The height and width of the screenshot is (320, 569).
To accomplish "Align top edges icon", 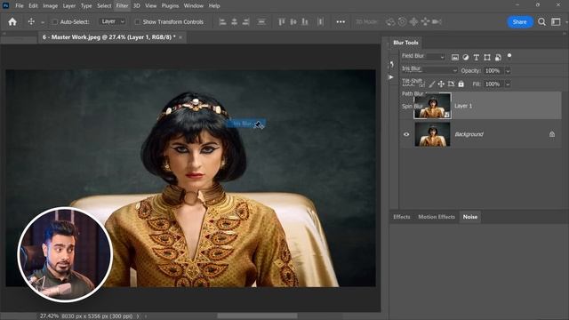I will coord(282,21).
